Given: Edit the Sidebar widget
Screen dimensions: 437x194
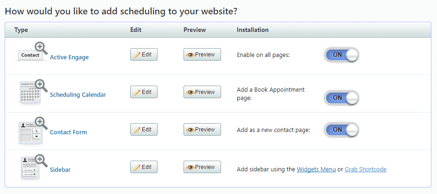Looking at the screenshot, I should tap(144, 167).
